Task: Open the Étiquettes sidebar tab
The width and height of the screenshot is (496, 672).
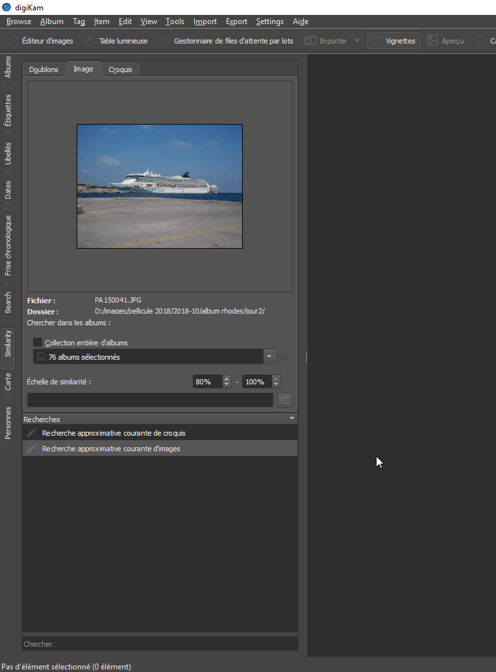Action: pos(8,110)
